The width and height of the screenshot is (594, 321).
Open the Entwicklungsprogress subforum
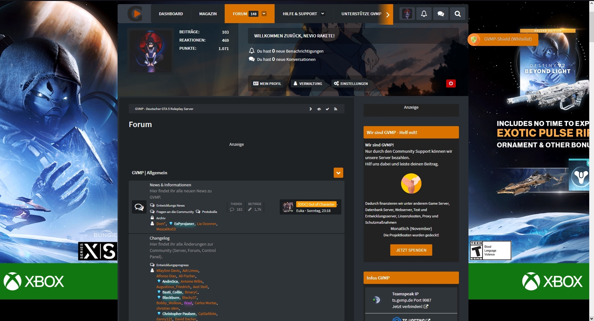click(x=172, y=265)
